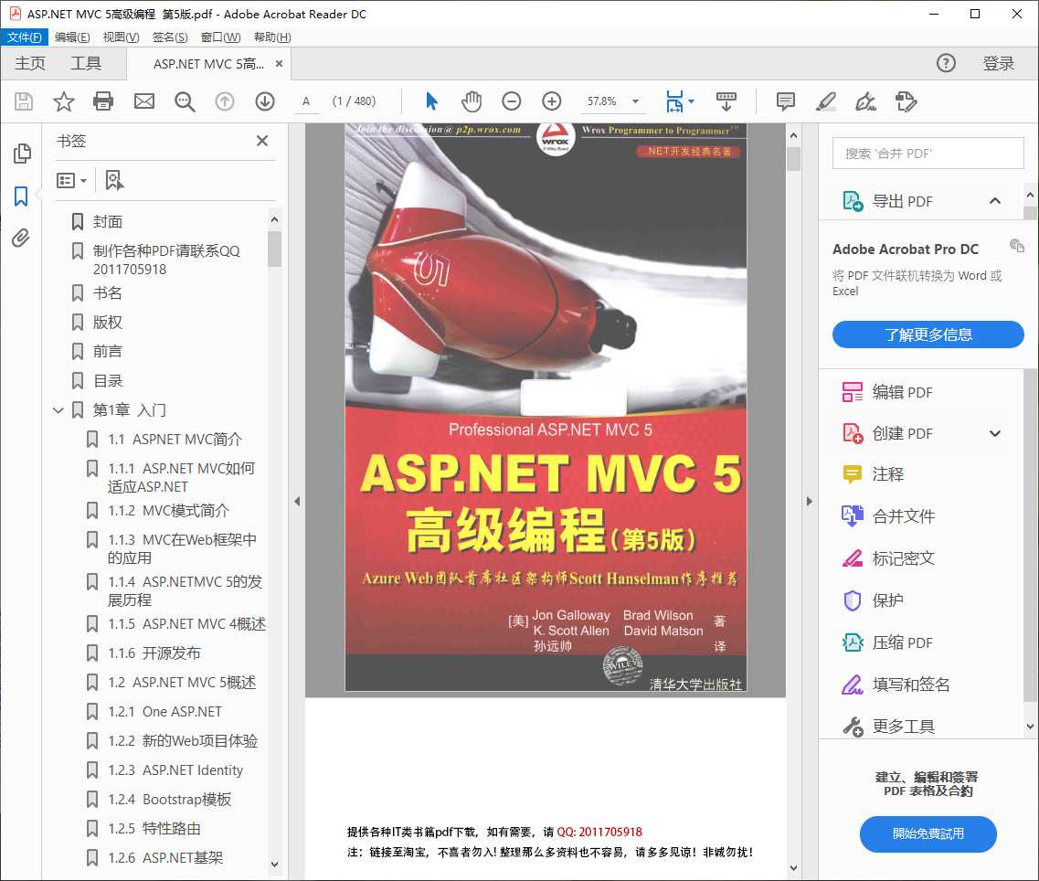Open the 视图 menu
The image size is (1039, 881).
point(121,37)
